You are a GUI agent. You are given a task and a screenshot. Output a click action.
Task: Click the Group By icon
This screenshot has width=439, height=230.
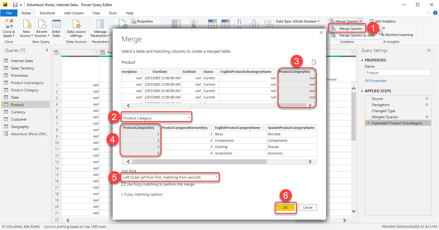click(268, 24)
